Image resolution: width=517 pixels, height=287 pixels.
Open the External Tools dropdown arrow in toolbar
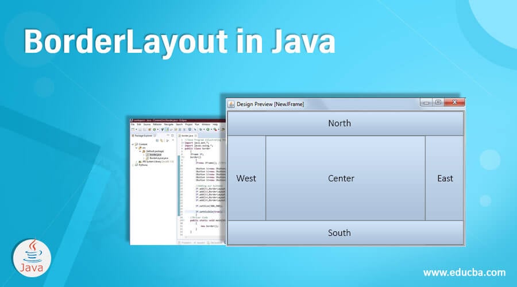219,130
